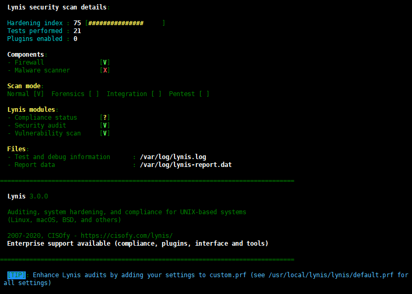Click the Compliance status [?] marker
This screenshot has height=294, width=412.
pos(105,118)
